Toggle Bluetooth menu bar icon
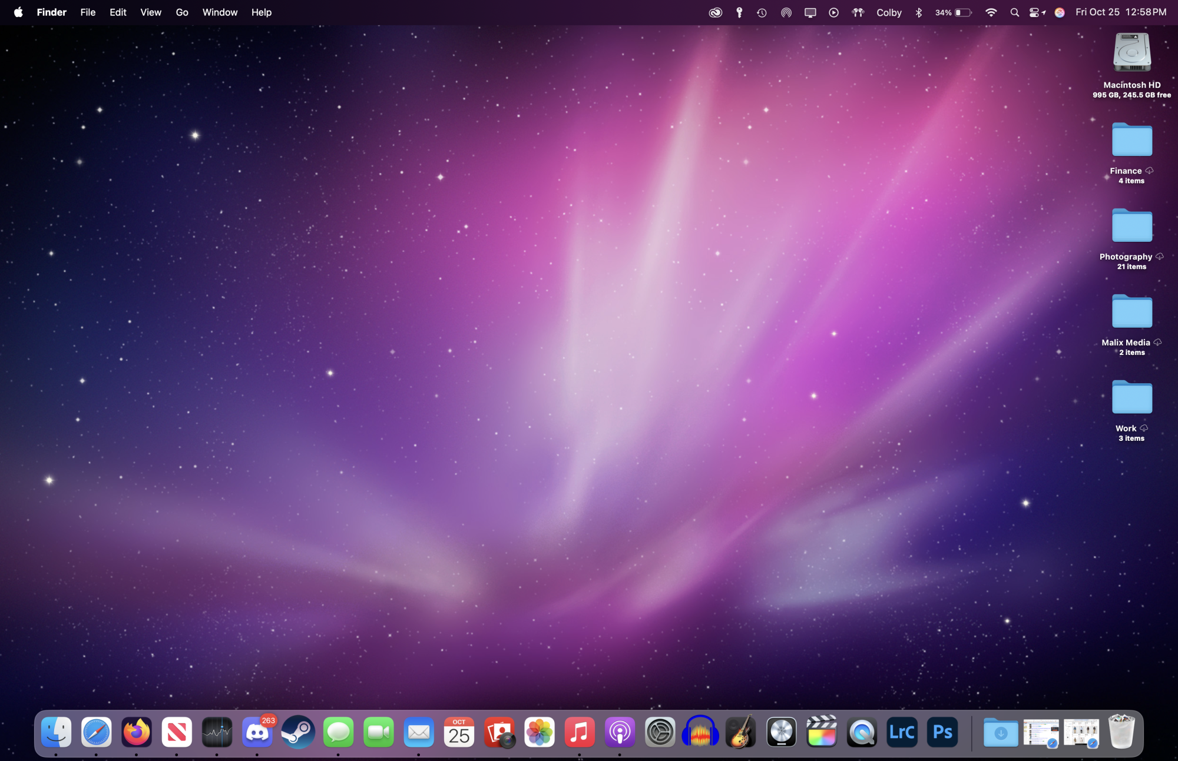The width and height of the screenshot is (1178, 761). [918, 12]
